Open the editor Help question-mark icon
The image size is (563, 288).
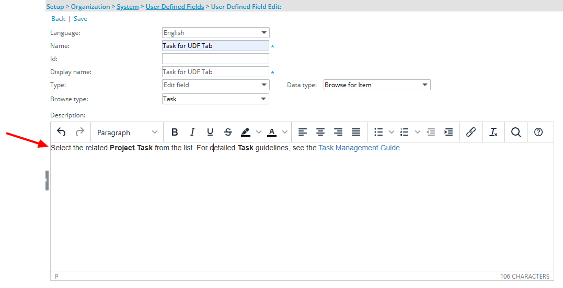click(538, 132)
